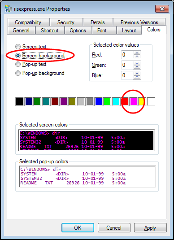174x240 pixels.
Task: Click into the Red value field
Action: (x=127, y=55)
